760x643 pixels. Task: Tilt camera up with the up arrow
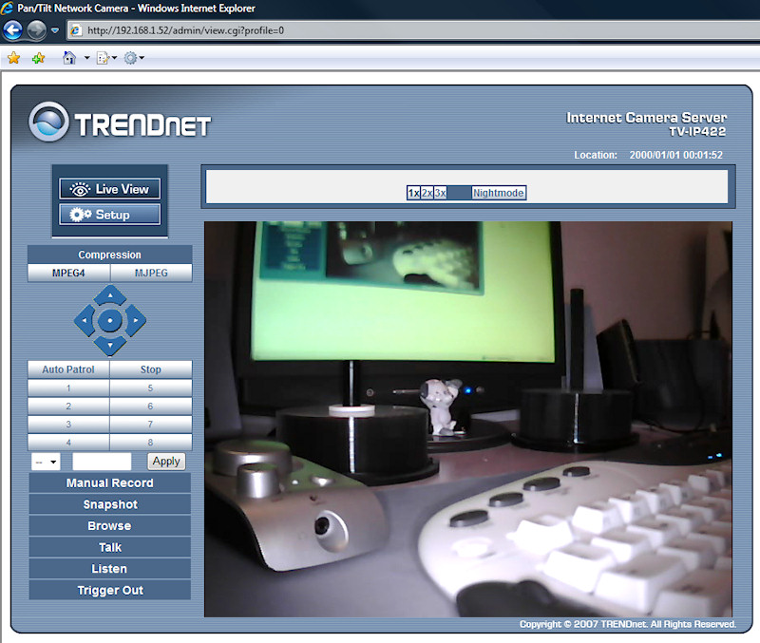point(110,295)
